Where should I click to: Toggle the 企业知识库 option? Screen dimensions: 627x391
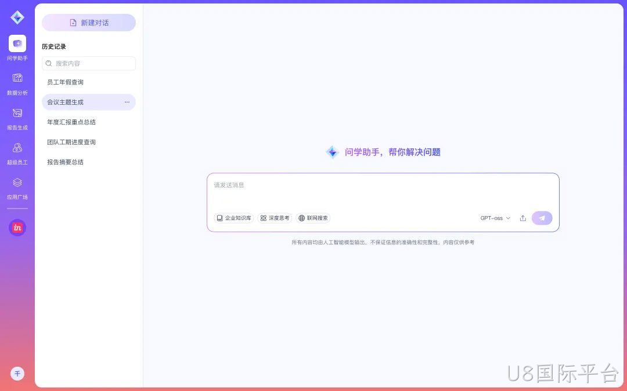click(x=234, y=218)
